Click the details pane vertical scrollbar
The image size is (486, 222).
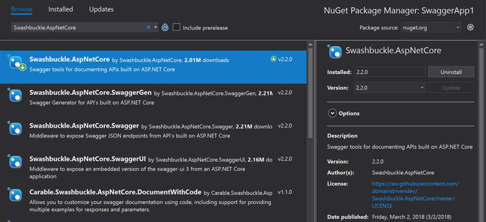tap(481, 133)
